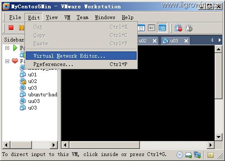This screenshot has width=225, height=161.
Task: Click the u01 virtual machine icon
Action: click(x=23, y=74)
